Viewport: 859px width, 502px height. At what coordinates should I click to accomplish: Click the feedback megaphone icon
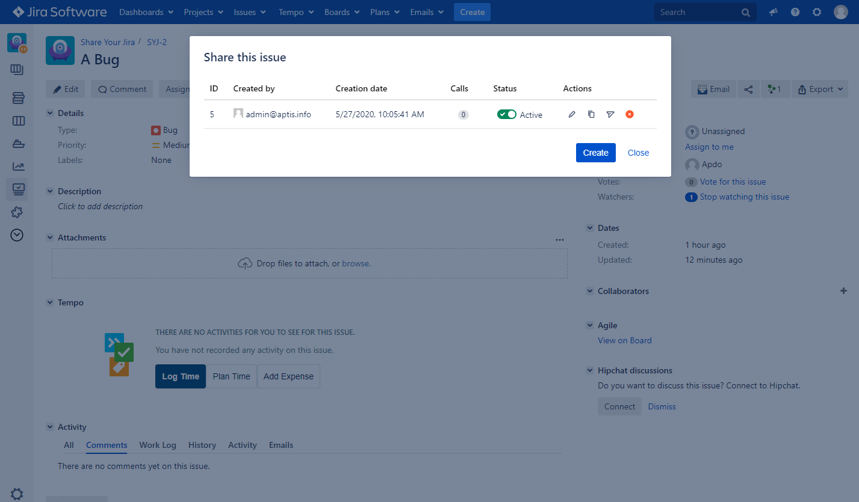[x=774, y=12]
